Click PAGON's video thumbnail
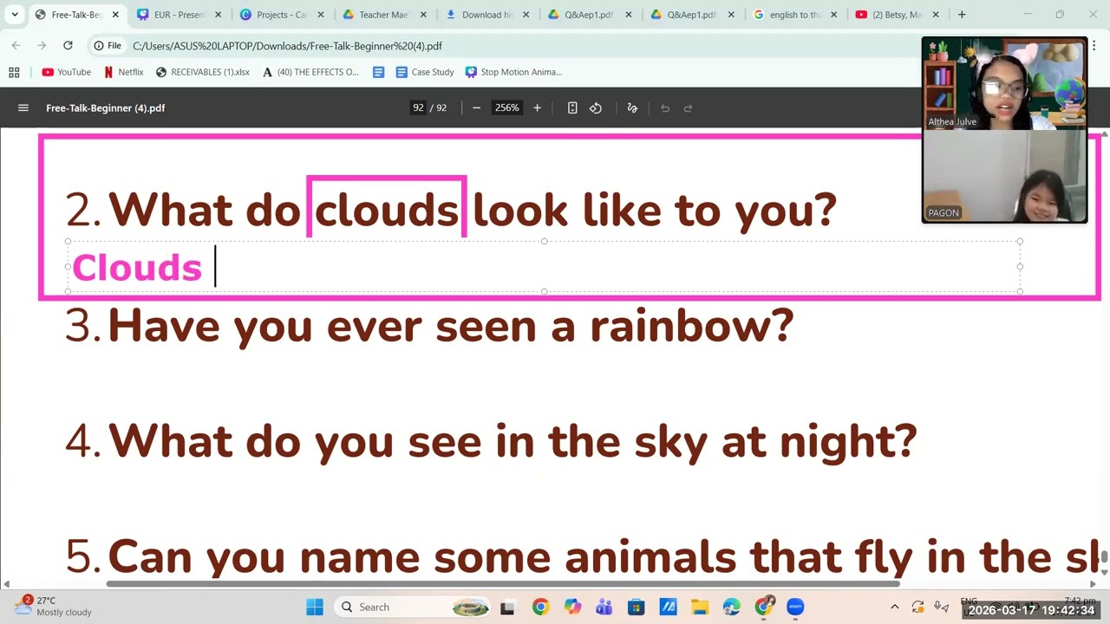Image resolution: width=1110 pixels, height=624 pixels. [x=1004, y=177]
